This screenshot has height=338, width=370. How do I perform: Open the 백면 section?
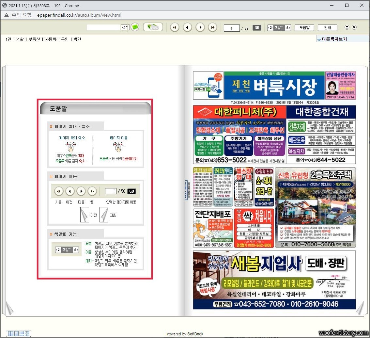click(77, 39)
